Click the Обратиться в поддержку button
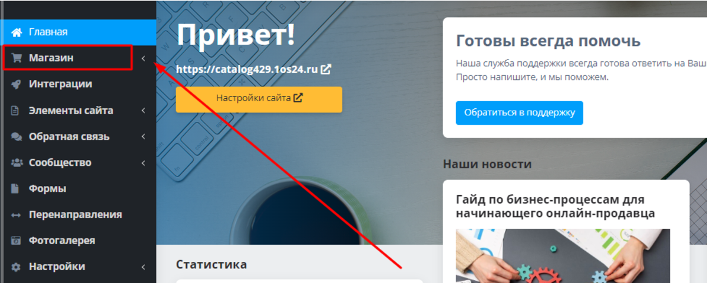This screenshot has width=707, height=283. (519, 112)
